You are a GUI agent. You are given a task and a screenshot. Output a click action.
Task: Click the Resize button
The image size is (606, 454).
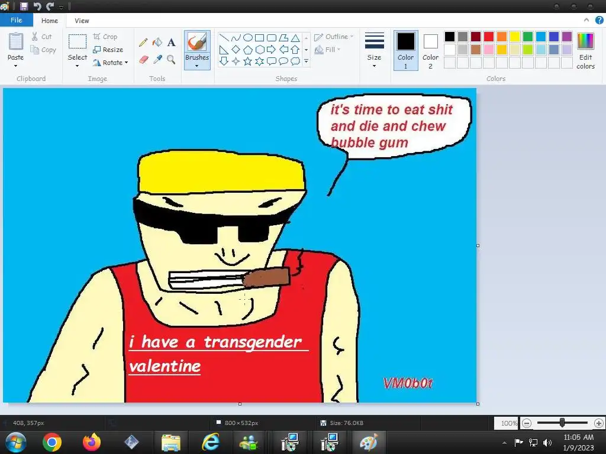108,50
